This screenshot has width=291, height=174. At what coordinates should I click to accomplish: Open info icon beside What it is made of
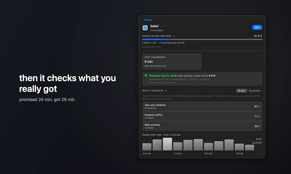click(166, 91)
